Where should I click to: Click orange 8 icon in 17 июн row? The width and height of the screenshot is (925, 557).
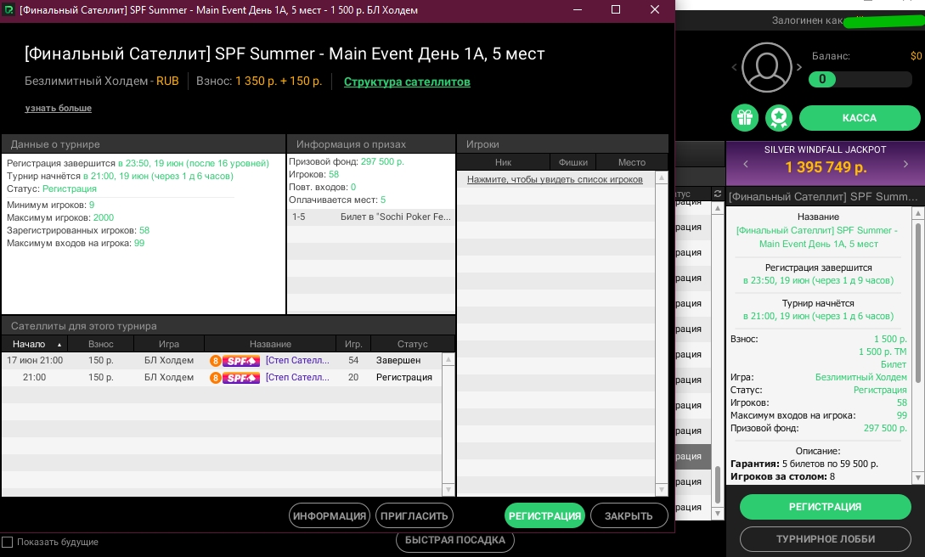(x=215, y=361)
